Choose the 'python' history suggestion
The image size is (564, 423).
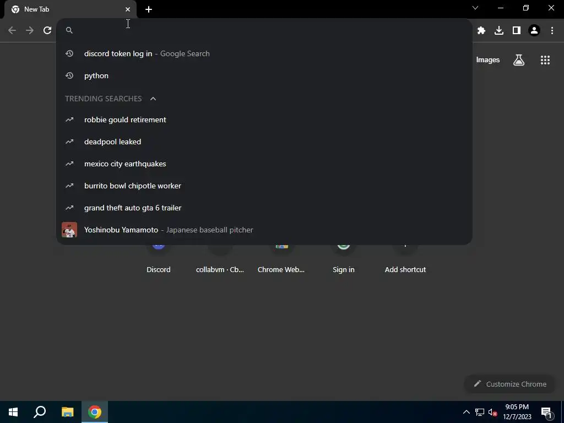[264, 75]
